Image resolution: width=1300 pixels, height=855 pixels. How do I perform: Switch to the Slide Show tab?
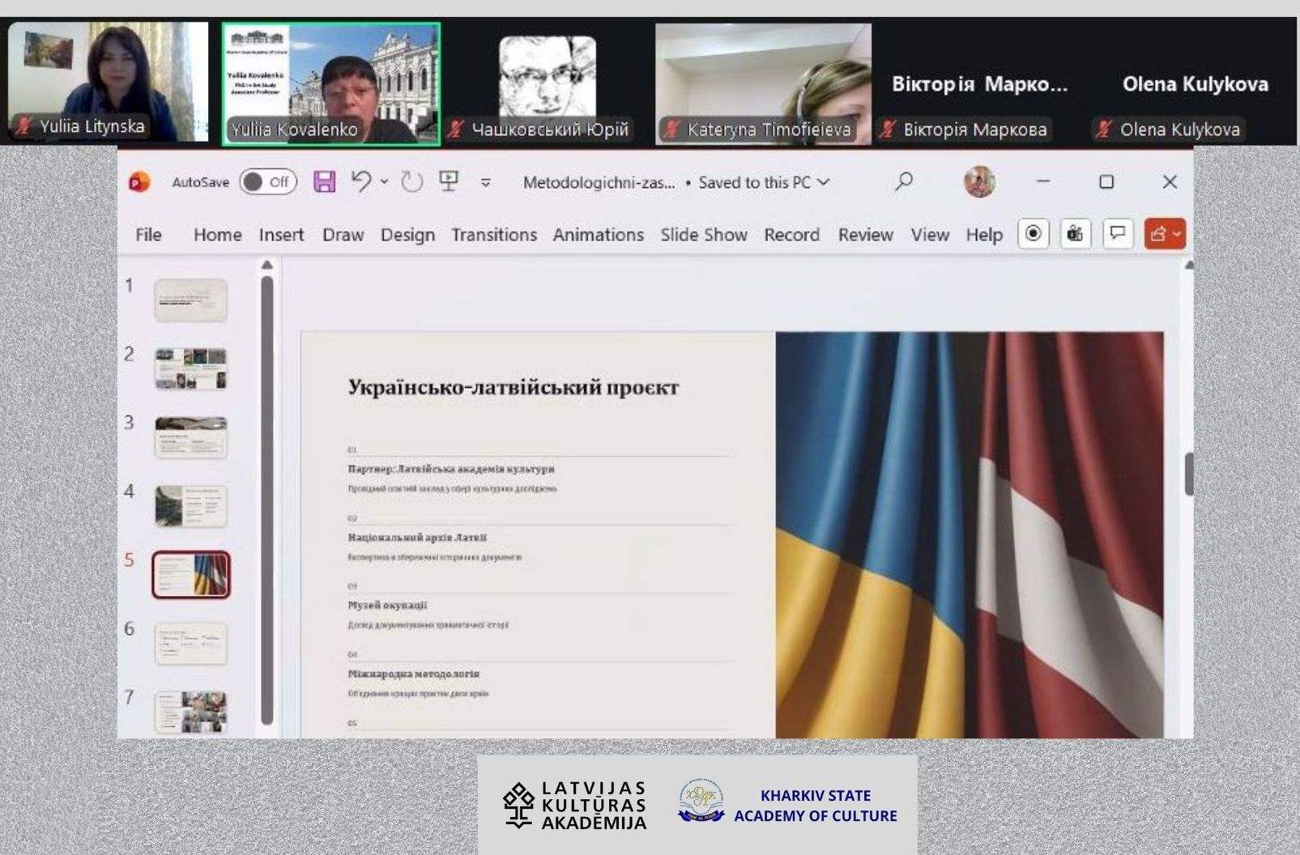[x=703, y=235]
